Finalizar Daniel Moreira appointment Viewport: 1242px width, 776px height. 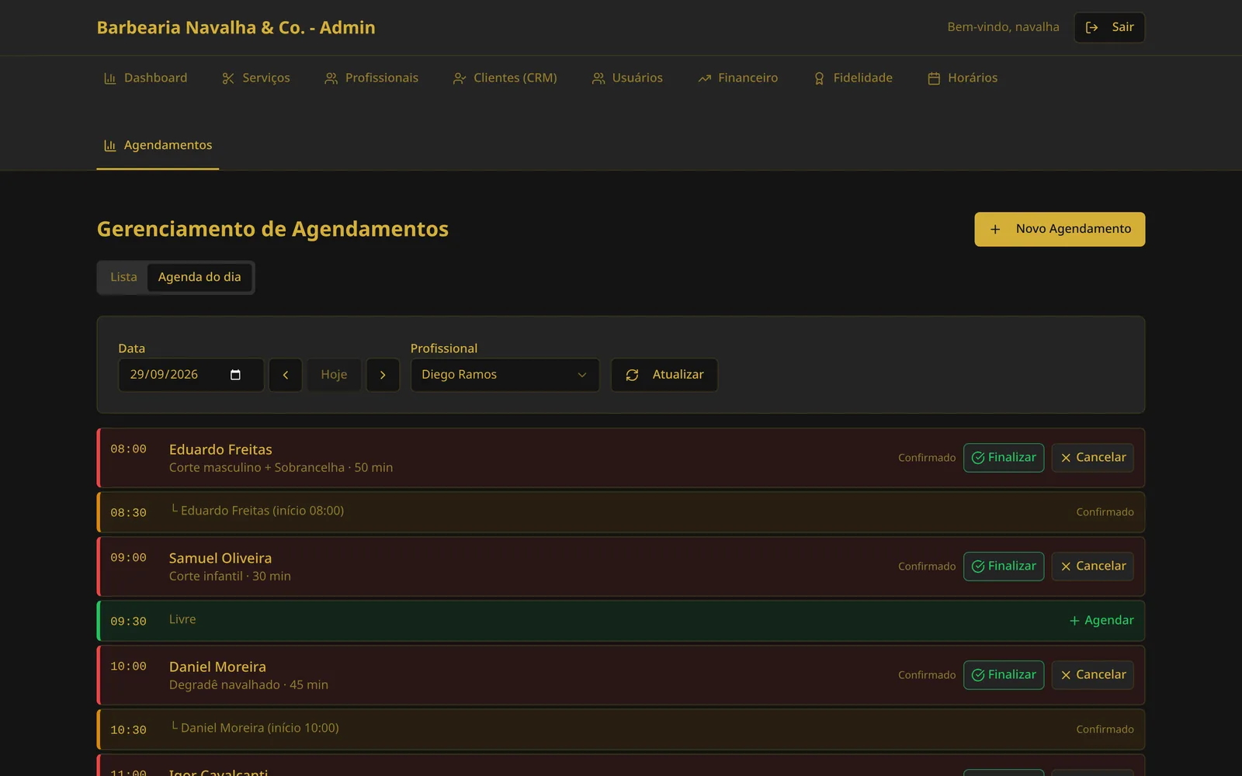pyautogui.click(x=1004, y=675)
